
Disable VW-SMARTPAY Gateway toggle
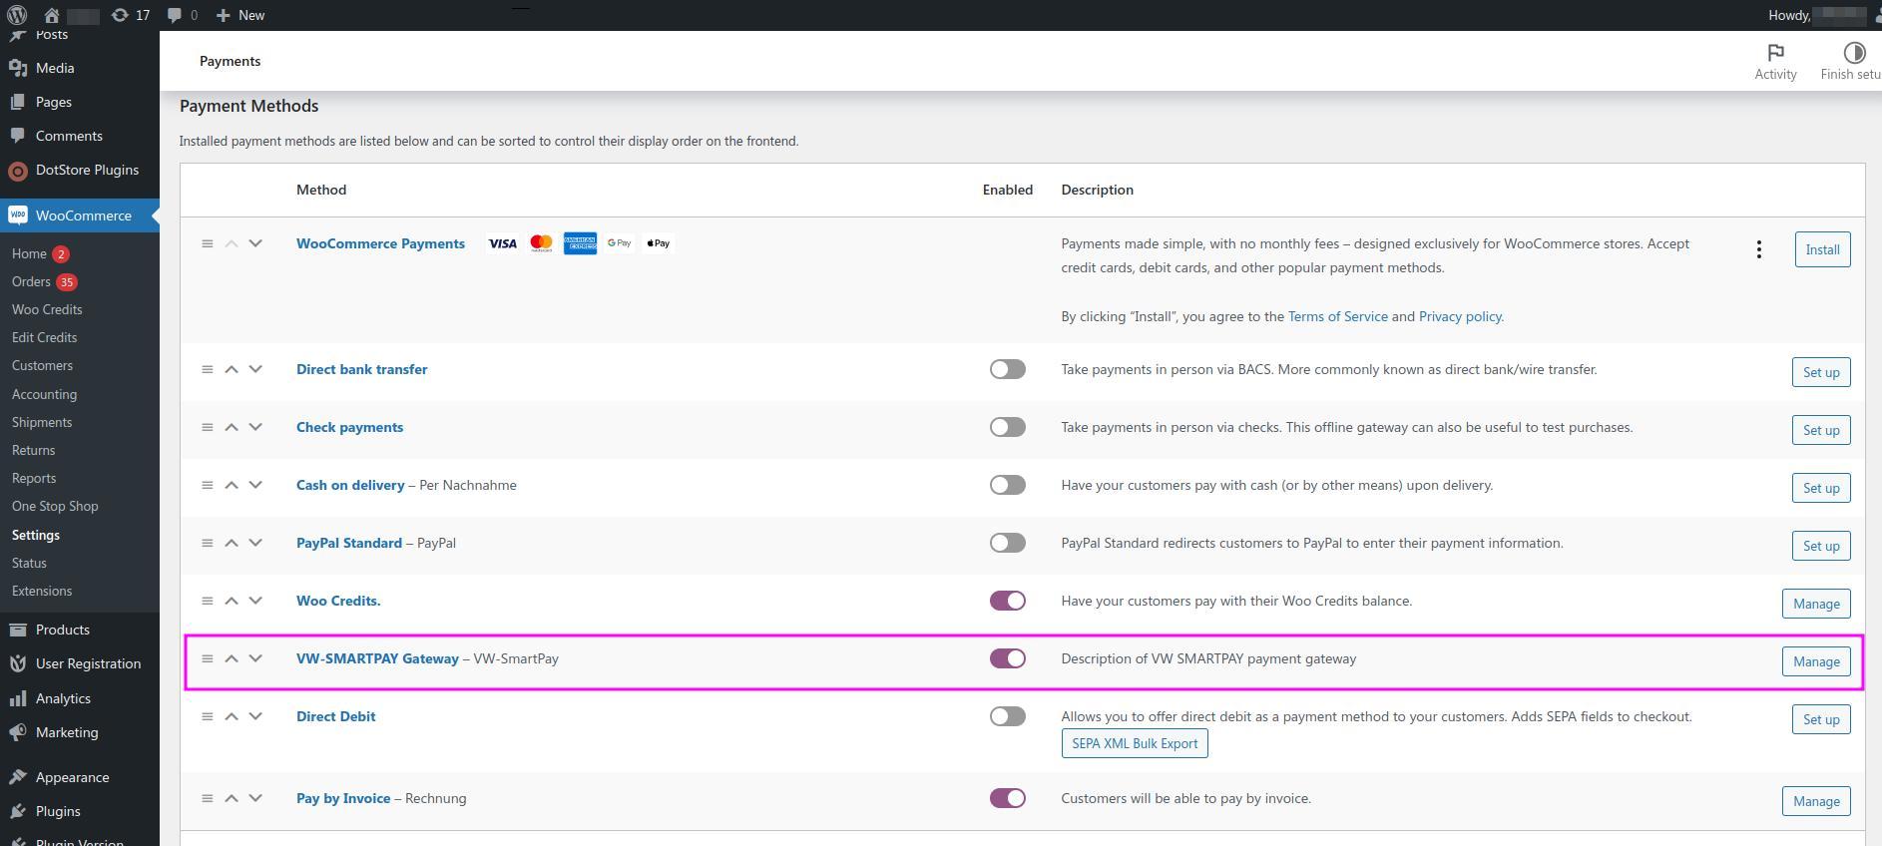(1008, 658)
